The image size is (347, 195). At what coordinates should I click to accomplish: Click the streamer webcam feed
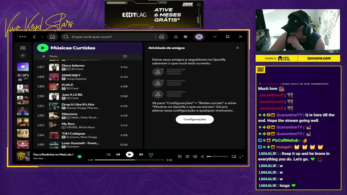298,31
